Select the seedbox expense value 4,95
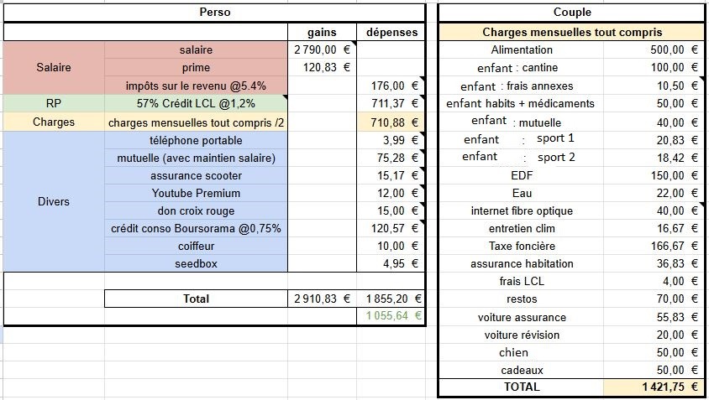Viewport: 709px width, 400px height. coord(392,264)
